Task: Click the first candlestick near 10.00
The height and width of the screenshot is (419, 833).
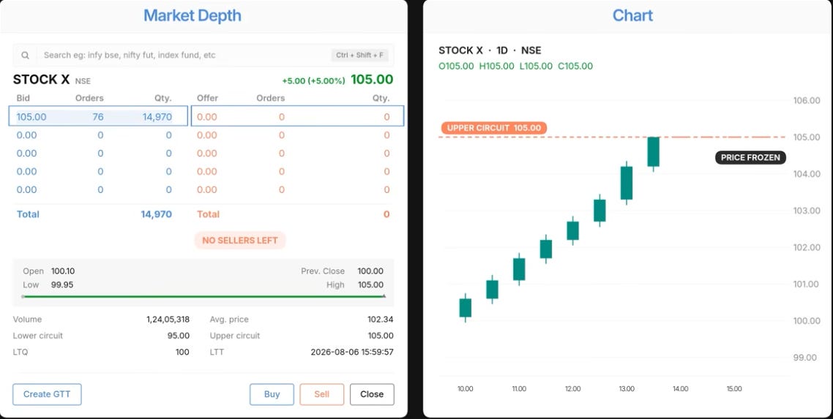Action: tap(466, 308)
